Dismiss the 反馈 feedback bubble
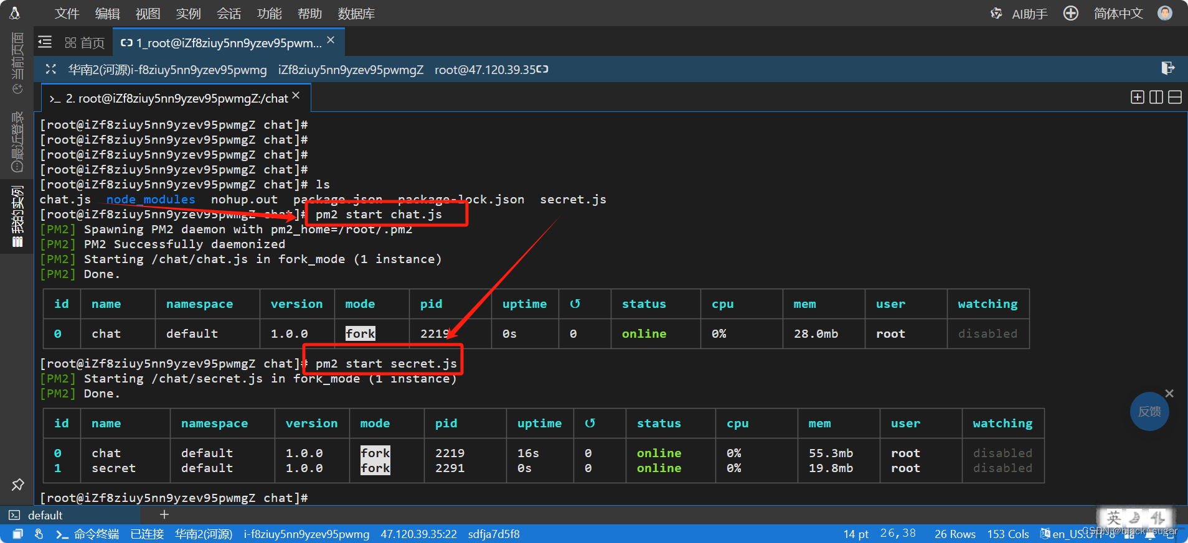This screenshot has height=543, width=1188. (1169, 393)
